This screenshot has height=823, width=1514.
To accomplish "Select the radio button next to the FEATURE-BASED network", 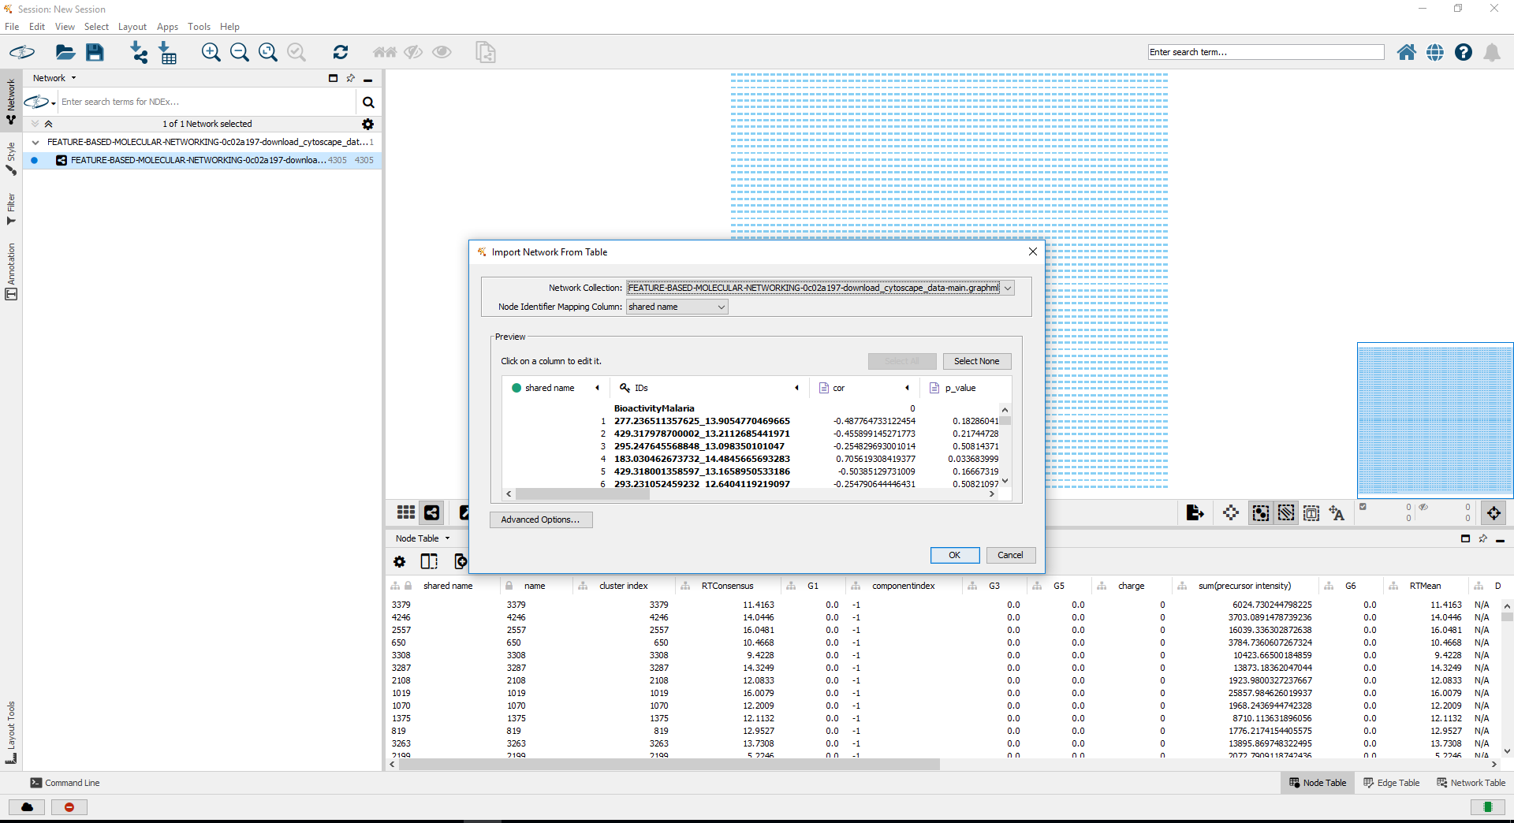I will point(34,160).
